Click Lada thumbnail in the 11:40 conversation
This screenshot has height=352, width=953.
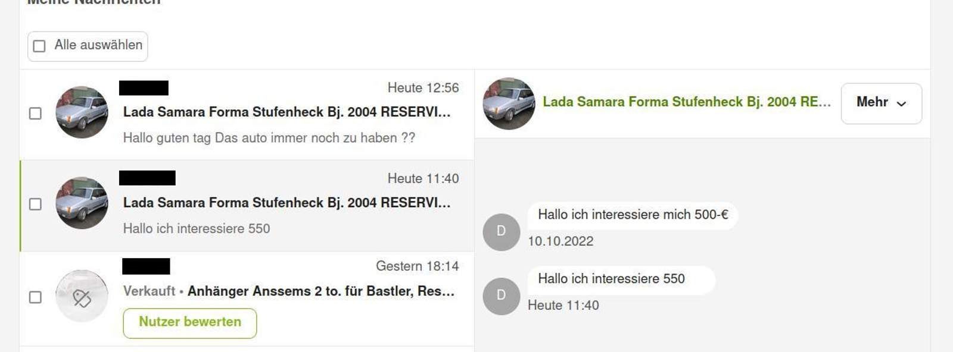pos(82,203)
